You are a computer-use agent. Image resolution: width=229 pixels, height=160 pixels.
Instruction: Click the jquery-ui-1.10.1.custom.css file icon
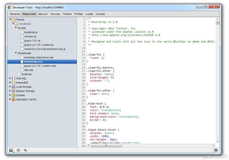click(x=22, y=66)
